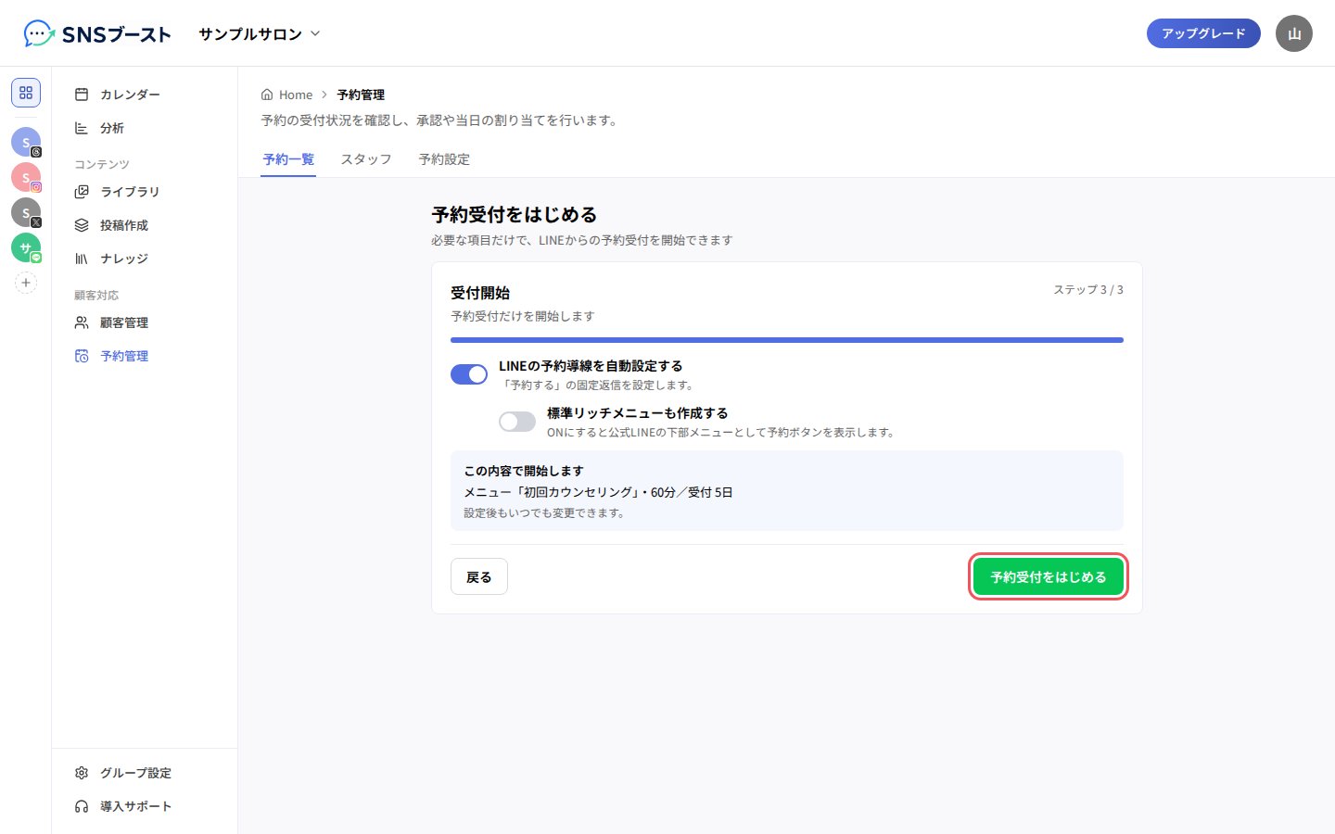Switch to the 予約設定 tab
The height and width of the screenshot is (834, 1335).
[444, 159]
